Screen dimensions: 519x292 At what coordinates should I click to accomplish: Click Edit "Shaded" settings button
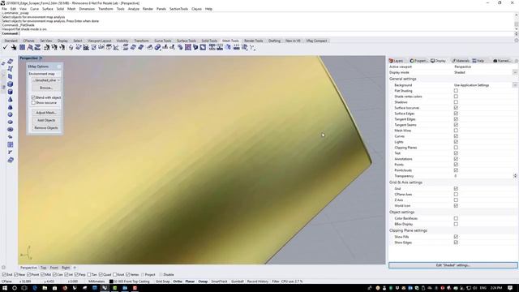click(x=453, y=265)
